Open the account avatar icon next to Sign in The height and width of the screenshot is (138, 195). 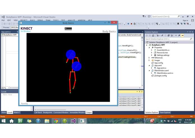click(192, 20)
